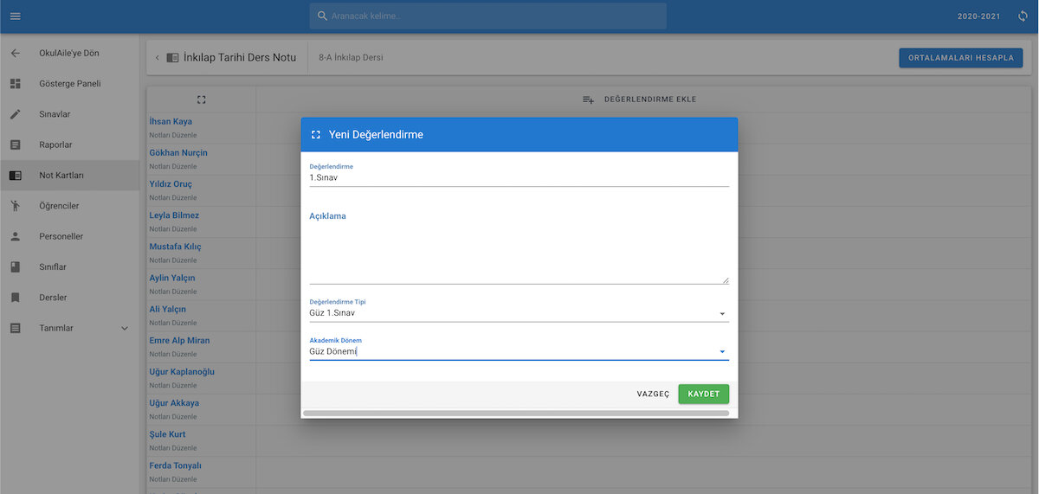Click the Raporlar icon in sidebar
This screenshot has width=1039, height=494.
(x=15, y=144)
